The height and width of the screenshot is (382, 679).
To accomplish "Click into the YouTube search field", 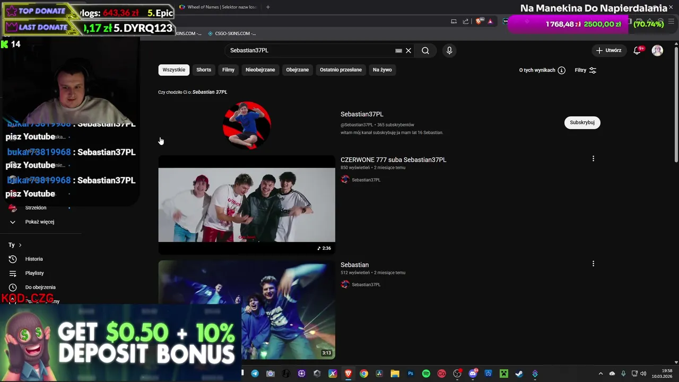I will point(310,50).
